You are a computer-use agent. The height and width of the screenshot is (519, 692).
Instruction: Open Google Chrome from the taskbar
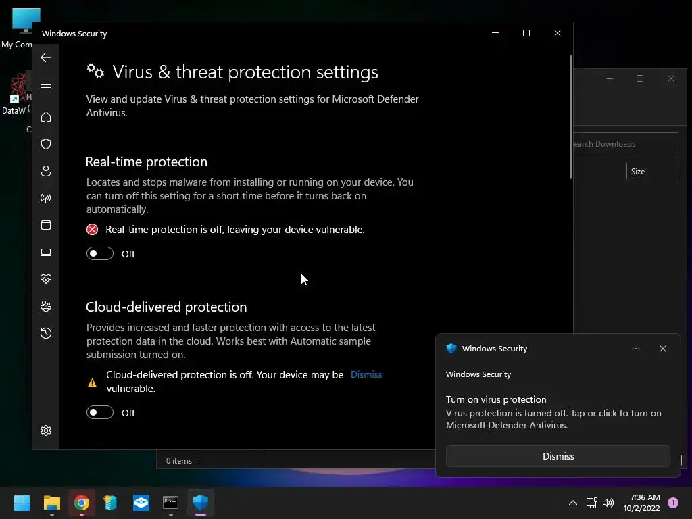click(82, 503)
